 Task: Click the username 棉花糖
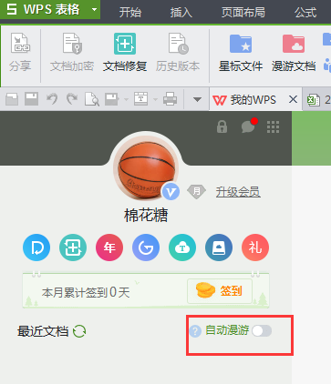pos(146,215)
